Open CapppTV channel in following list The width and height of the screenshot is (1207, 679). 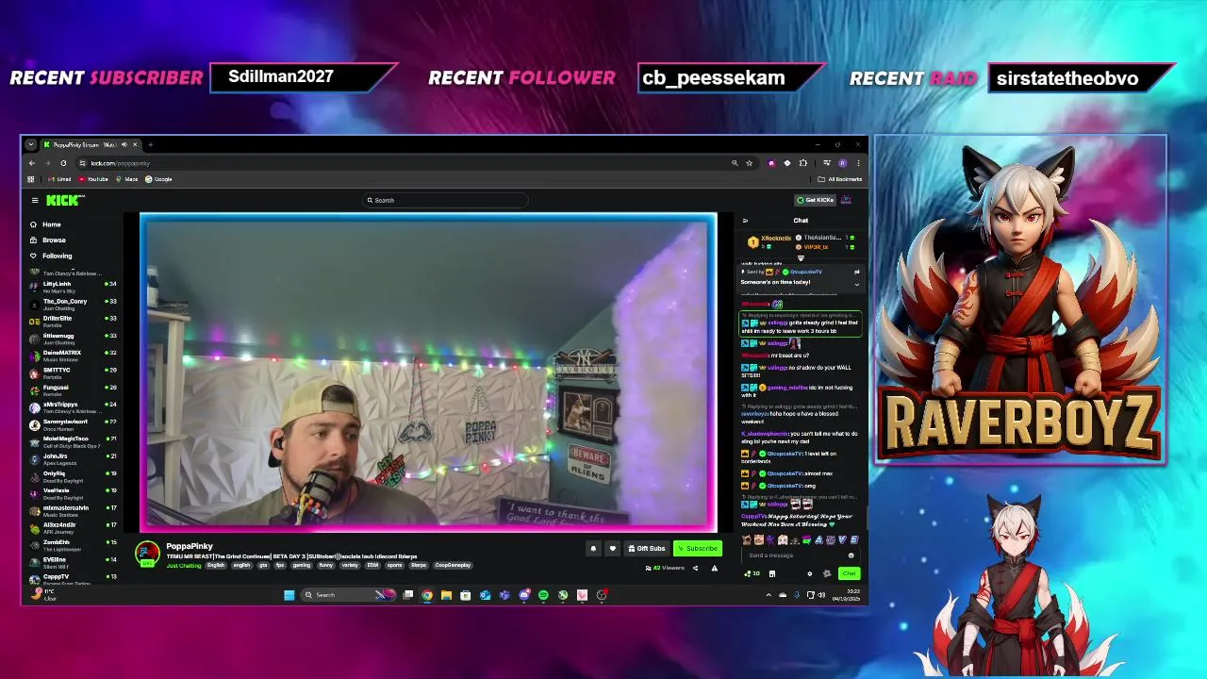point(73,579)
